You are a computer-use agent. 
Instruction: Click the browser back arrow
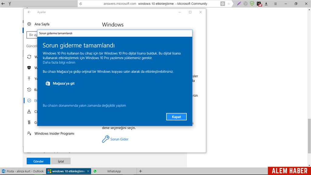(3, 4)
